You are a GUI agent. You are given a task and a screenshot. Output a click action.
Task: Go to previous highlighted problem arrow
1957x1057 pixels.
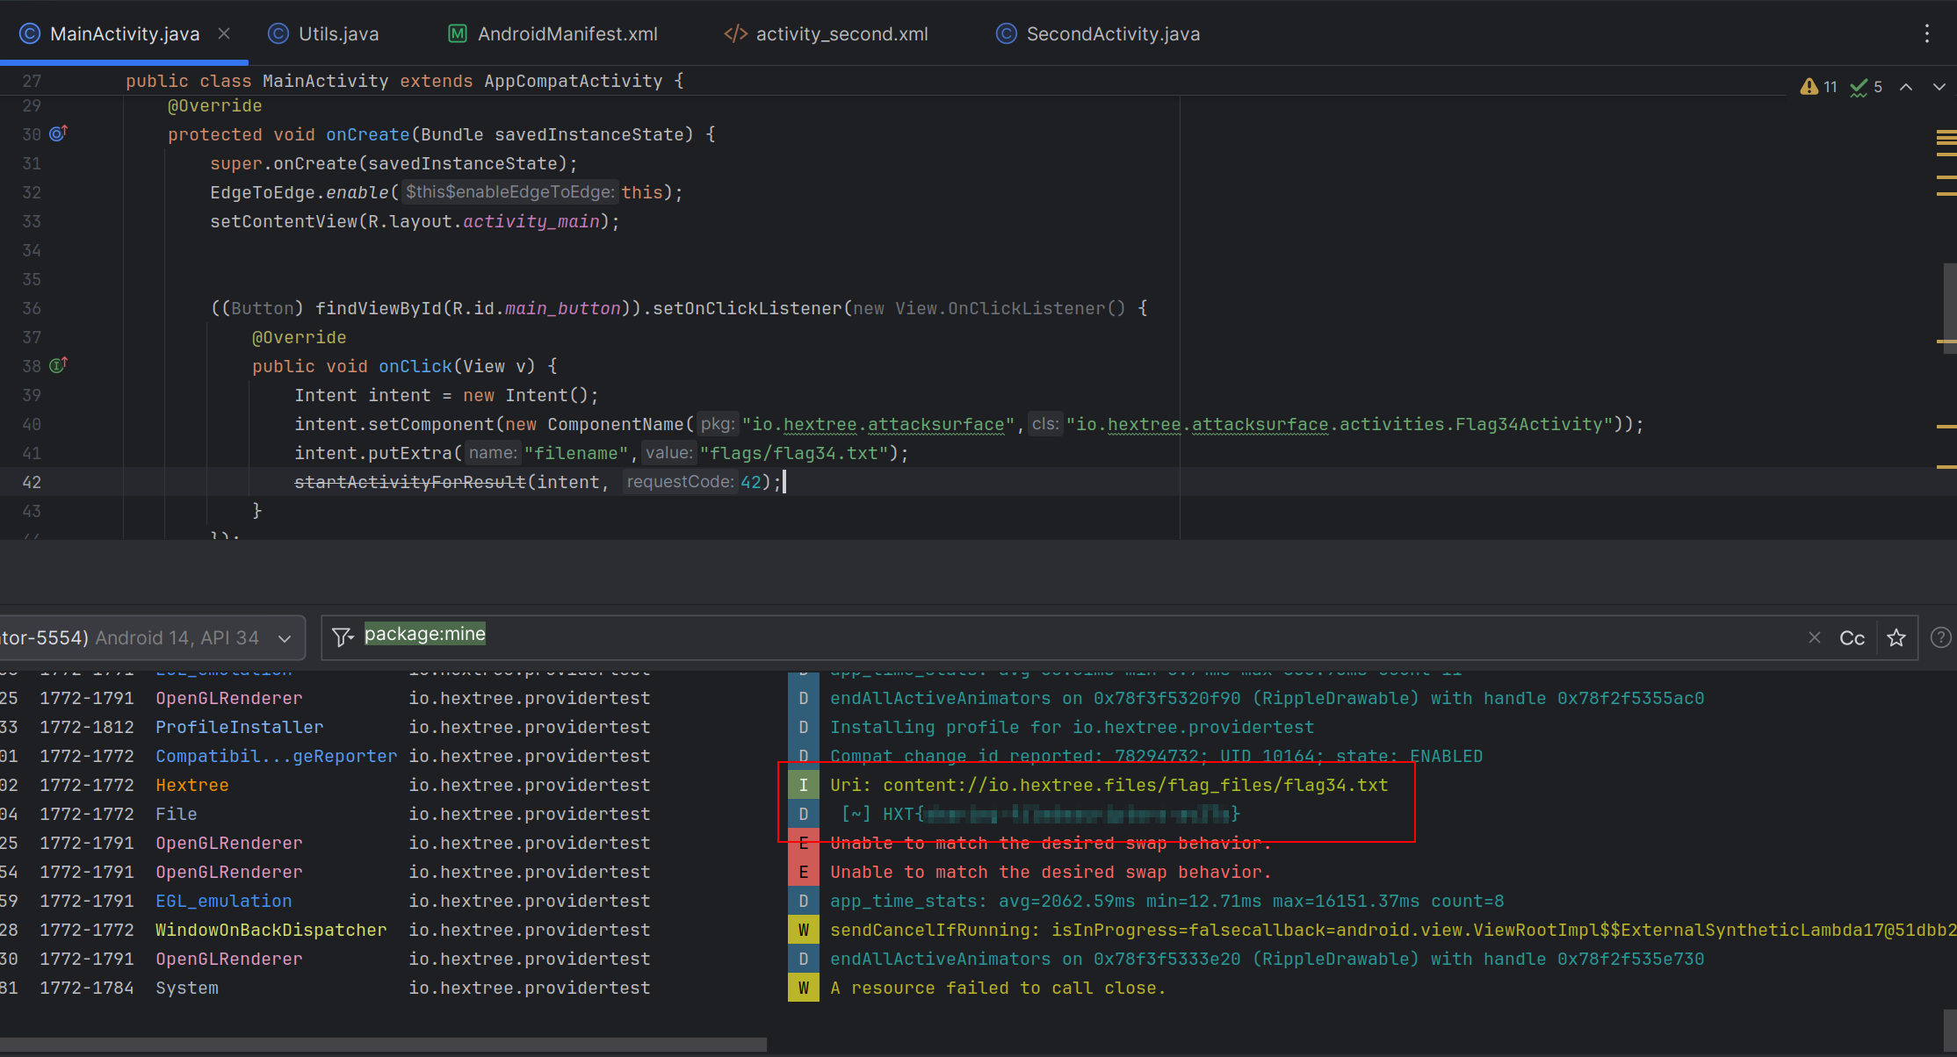coord(1906,87)
